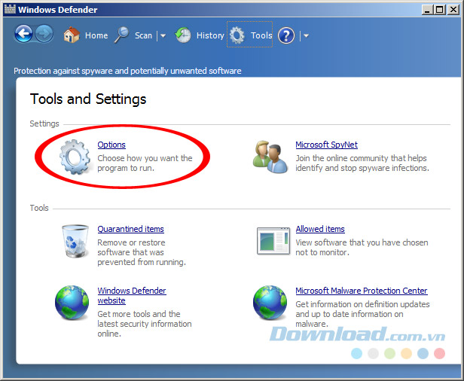Viewport: 464px width, 381px height.
Task: Click the History clock icon
Action: [183, 35]
